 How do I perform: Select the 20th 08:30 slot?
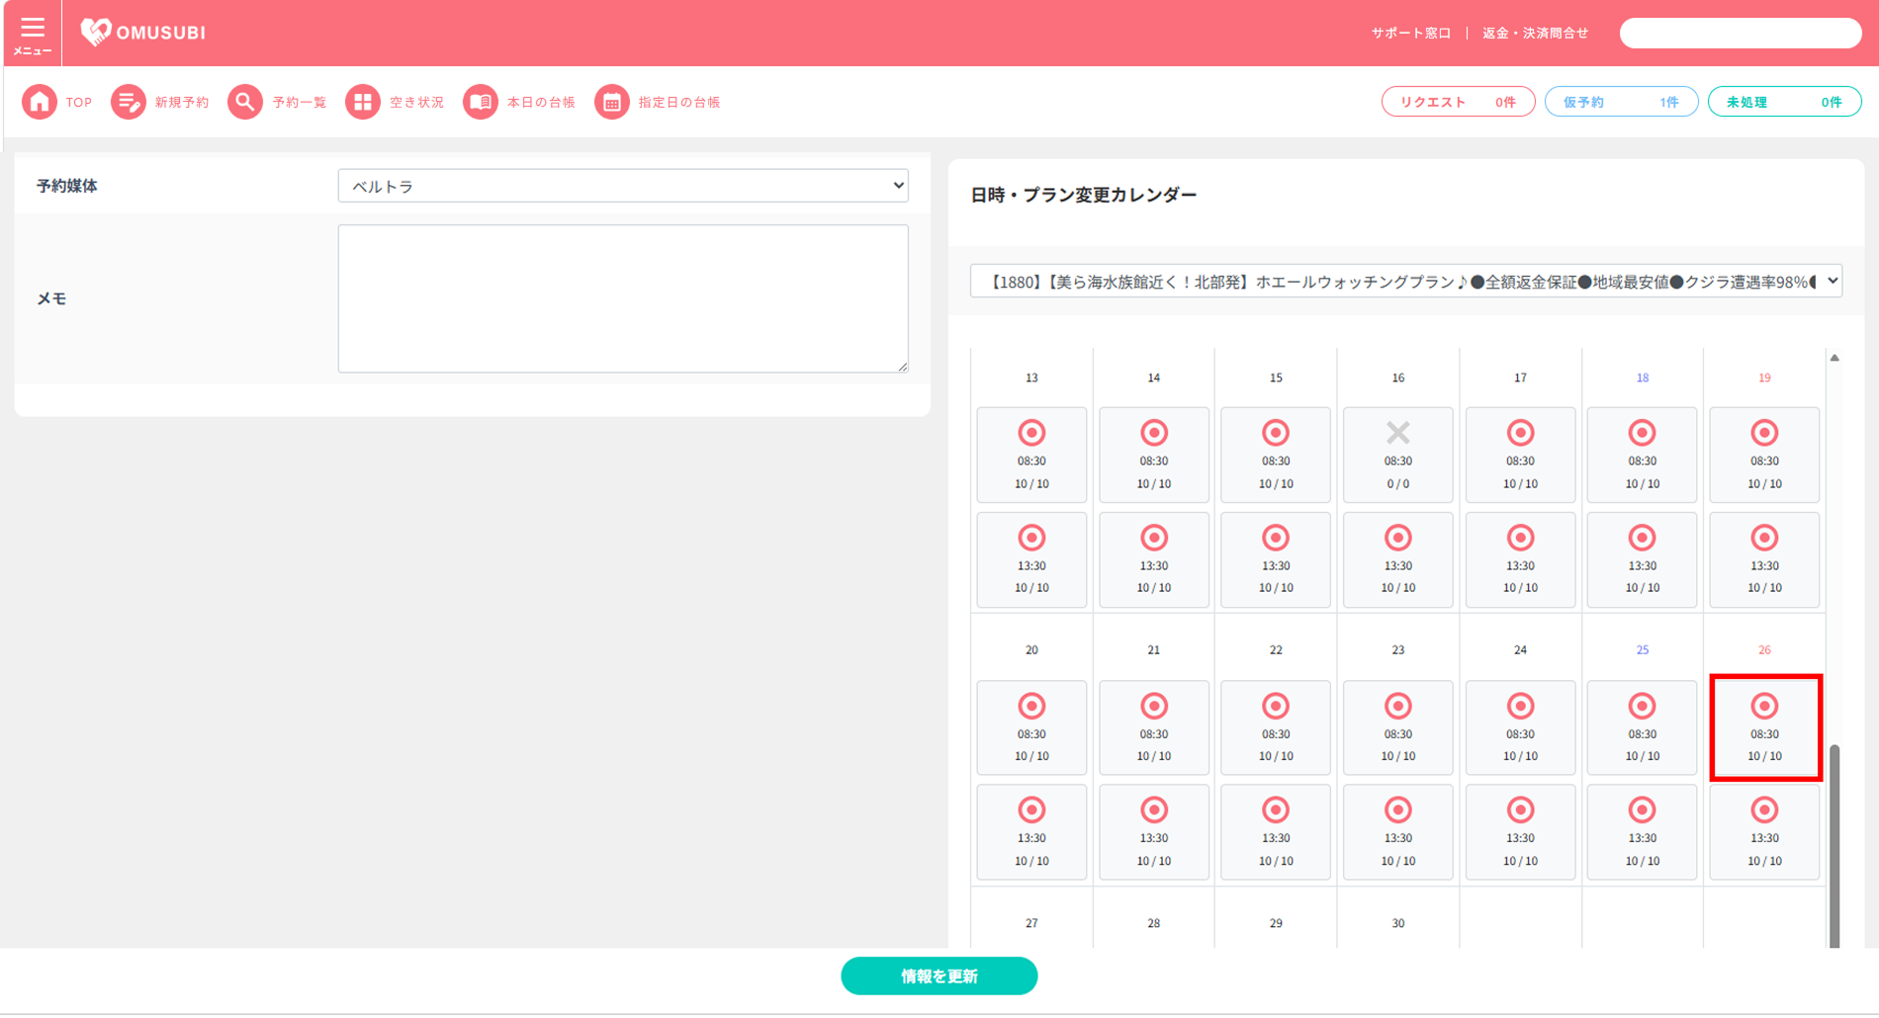pyautogui.click(x=1031, y=727)
